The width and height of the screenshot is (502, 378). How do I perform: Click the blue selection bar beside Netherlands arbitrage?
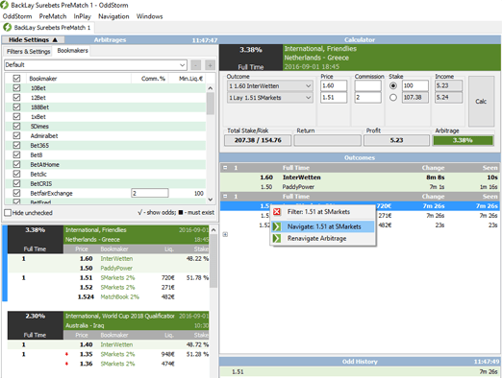[5, 264]
